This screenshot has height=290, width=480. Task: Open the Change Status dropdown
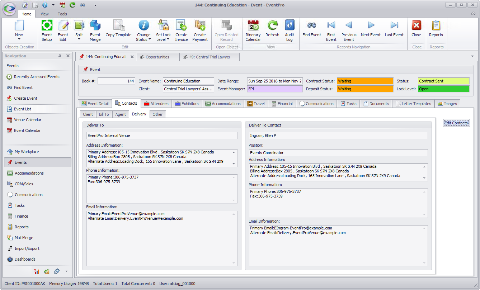pos(143,37)
